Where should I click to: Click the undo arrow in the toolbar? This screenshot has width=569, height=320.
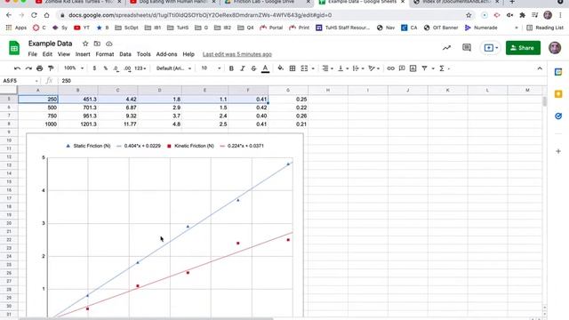pos(17,68)
